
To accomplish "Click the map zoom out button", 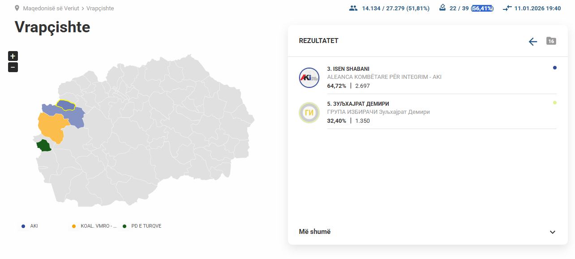I will 13,67.
